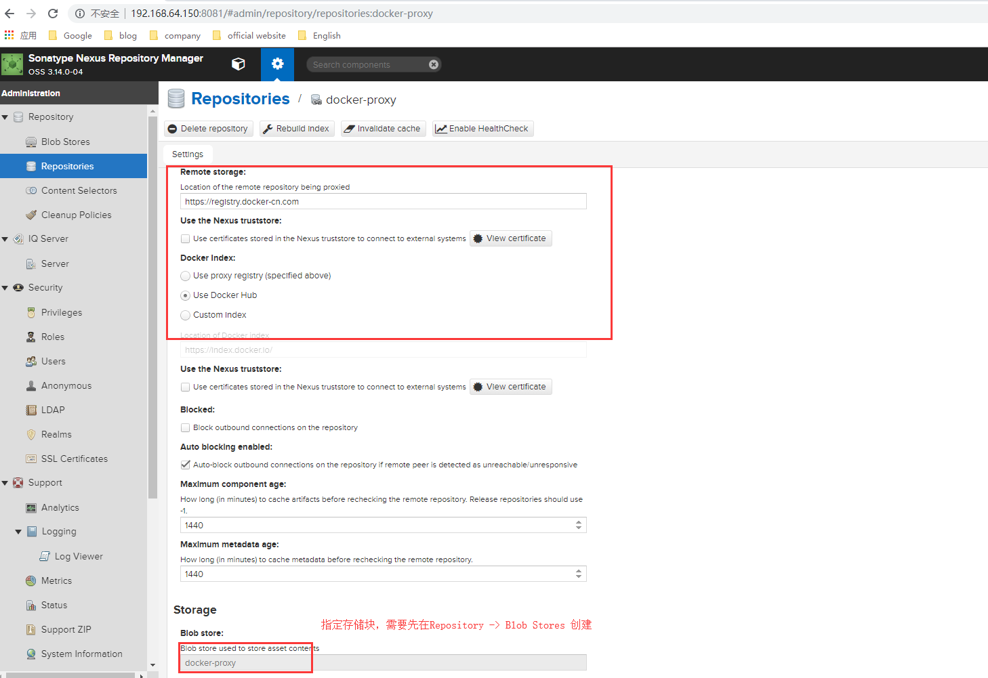Click the docker-proxy repository icon in breadcrumb

tap(316, 100)
